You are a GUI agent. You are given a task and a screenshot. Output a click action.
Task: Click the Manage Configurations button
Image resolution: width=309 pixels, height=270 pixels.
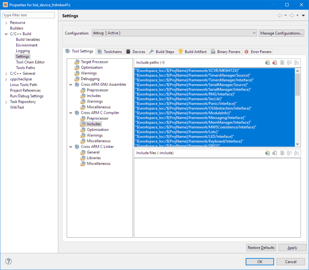[x=281, y=33]
